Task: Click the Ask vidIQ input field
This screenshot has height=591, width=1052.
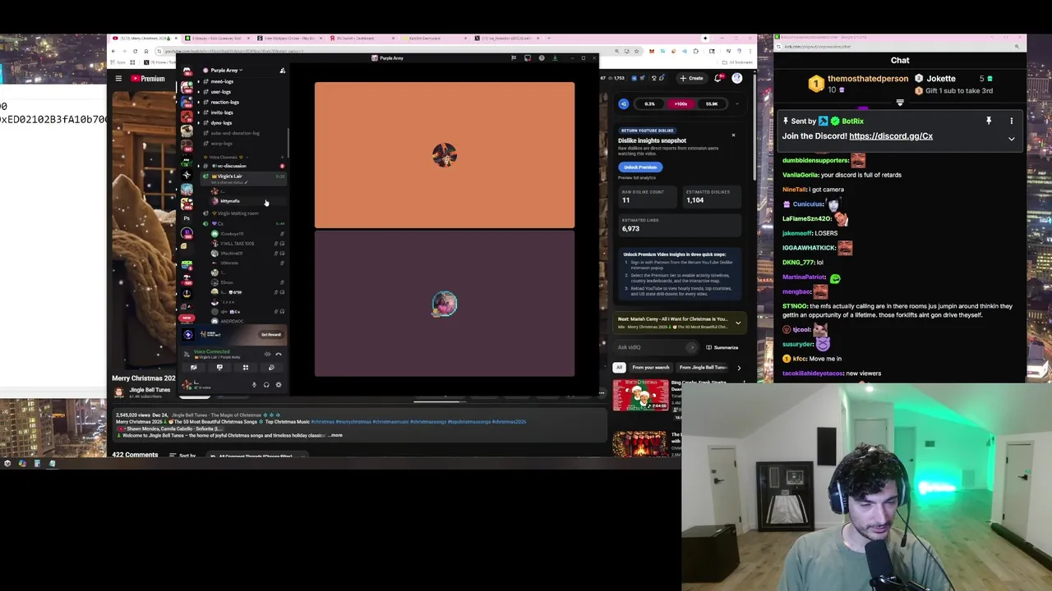Action: point(655,347)
